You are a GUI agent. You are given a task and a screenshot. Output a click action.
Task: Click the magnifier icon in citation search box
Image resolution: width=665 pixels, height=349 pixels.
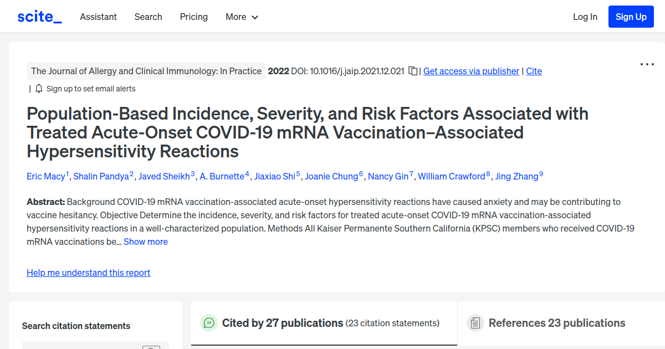[x=151, y=347]
